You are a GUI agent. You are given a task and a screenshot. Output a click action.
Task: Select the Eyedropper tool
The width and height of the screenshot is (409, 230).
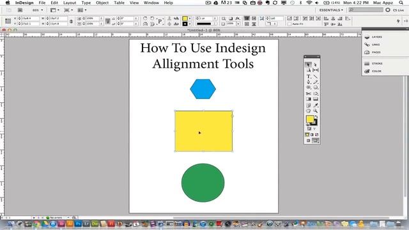point(315,105)
